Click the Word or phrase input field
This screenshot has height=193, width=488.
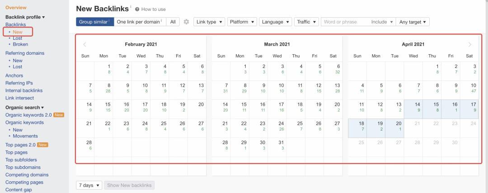[x=344, y=22]
